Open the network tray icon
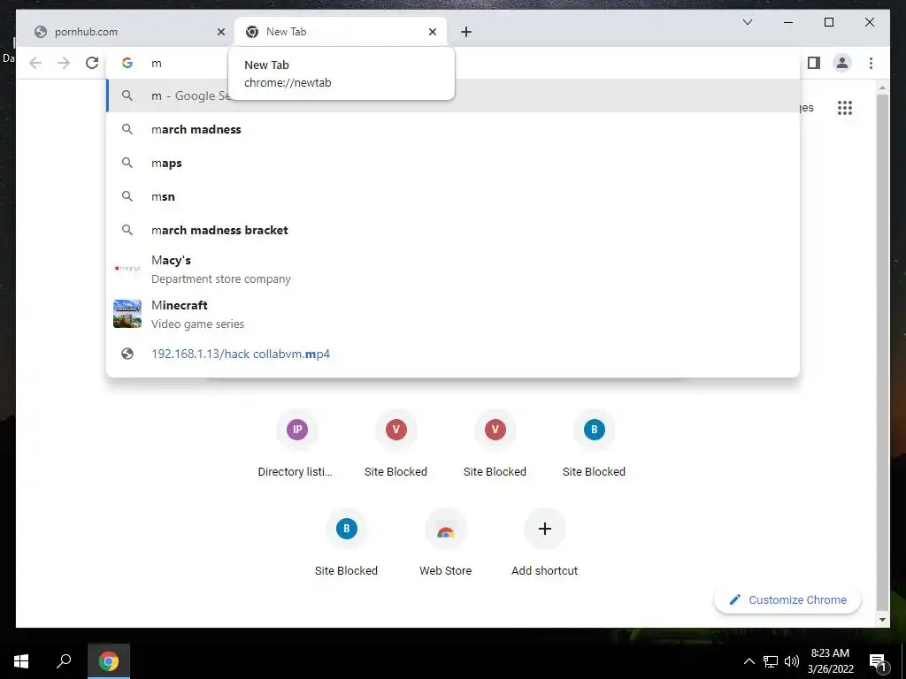The image size is (906, 679). point(771,661)
